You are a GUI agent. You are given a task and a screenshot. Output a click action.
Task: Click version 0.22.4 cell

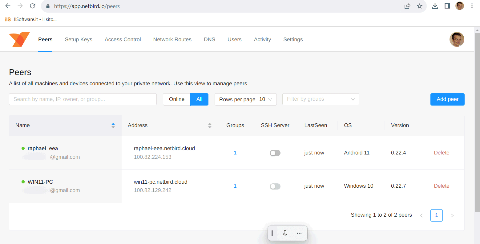(x=398, y=153)
